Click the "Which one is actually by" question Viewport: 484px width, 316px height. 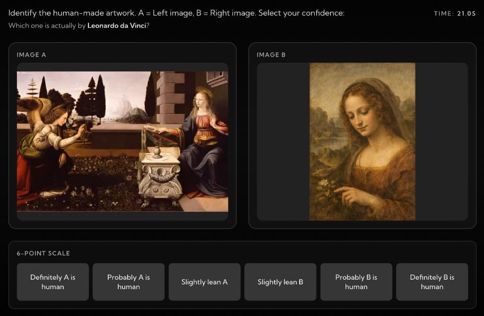pos(47,26)
